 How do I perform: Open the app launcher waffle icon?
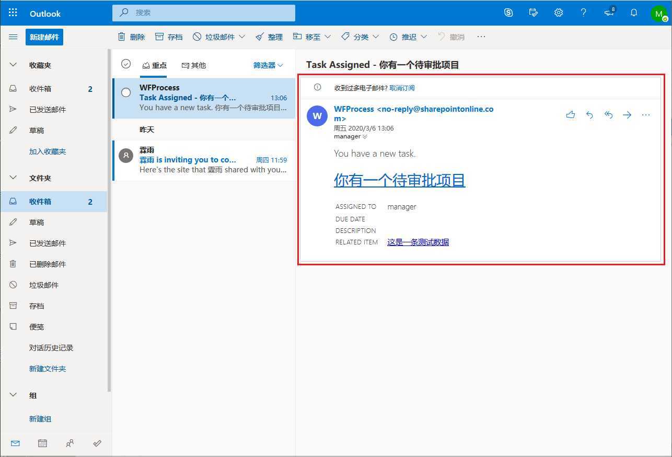pyautogui.click(x=13, y=13)
